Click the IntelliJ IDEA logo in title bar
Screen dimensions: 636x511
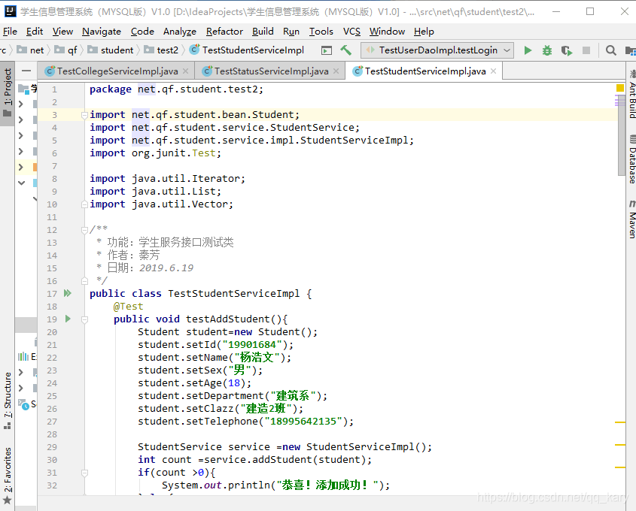point(10,11)
